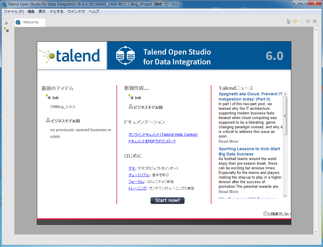Maximize the Welcome view with the plus icon
Screen dimensions: 323x247
315,21
